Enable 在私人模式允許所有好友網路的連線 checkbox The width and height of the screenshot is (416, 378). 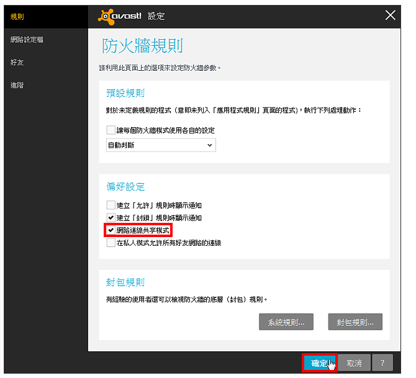111,243
